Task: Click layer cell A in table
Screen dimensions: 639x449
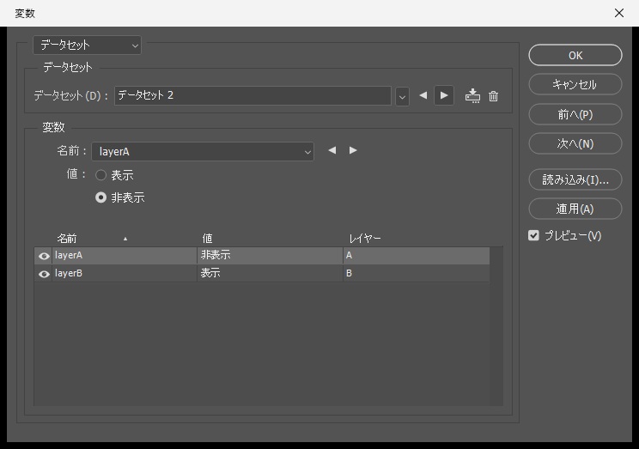Action: 416,256
